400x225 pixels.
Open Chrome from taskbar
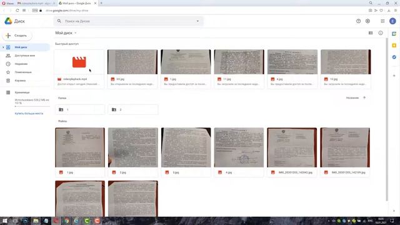click(x=67, y=221)
